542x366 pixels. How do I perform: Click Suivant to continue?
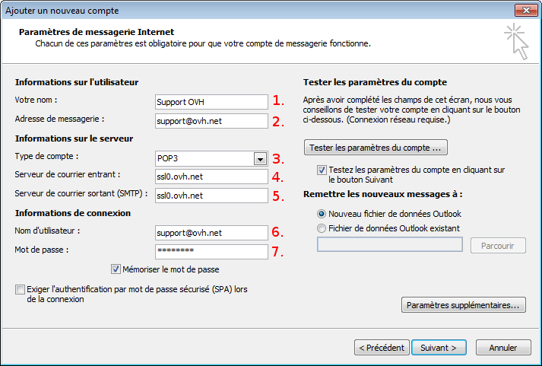click(439, 347)
